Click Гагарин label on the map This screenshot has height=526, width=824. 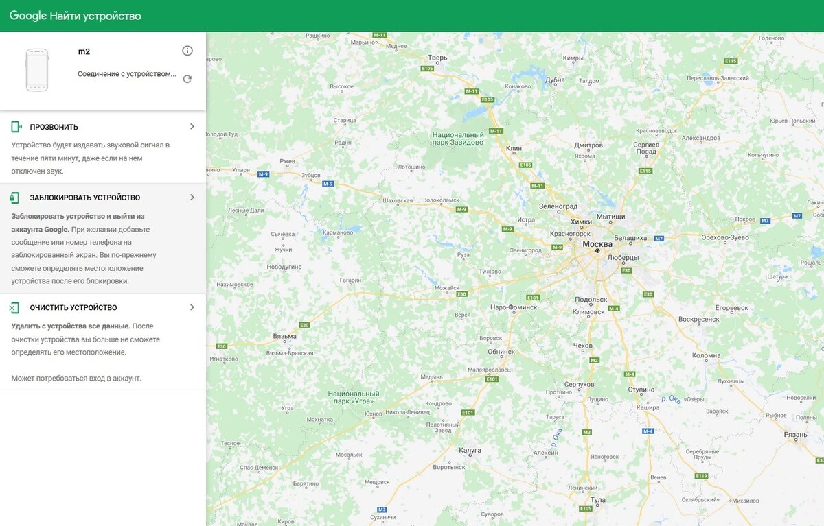(x=350, y=280)
